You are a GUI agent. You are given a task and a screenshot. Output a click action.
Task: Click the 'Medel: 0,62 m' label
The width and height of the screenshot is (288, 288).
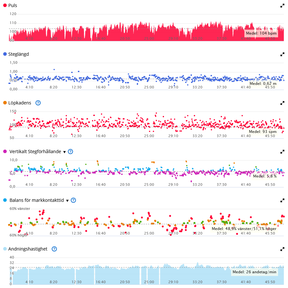coord(263,84)
